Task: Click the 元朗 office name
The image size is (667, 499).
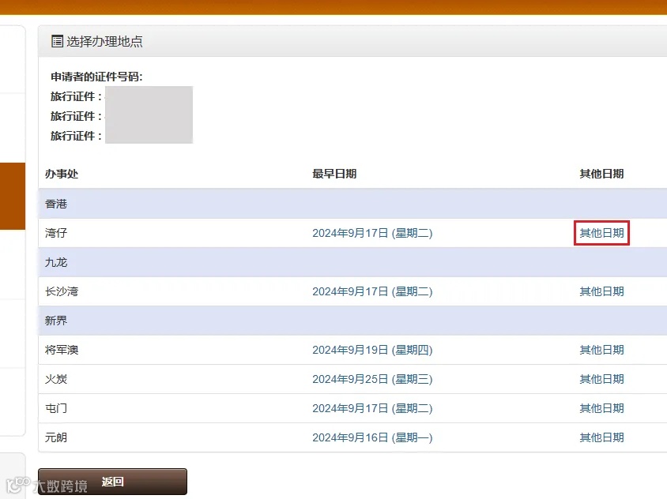Action: [56, 437]
